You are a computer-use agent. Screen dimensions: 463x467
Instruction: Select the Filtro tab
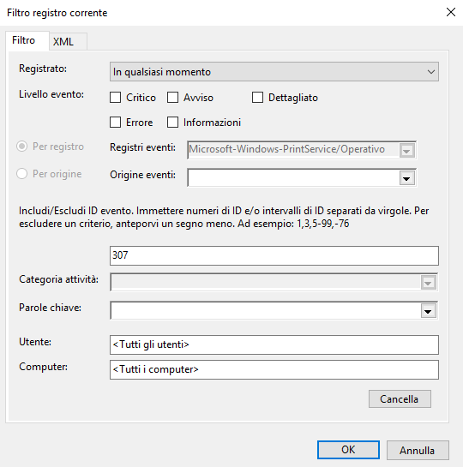(27, 40)
